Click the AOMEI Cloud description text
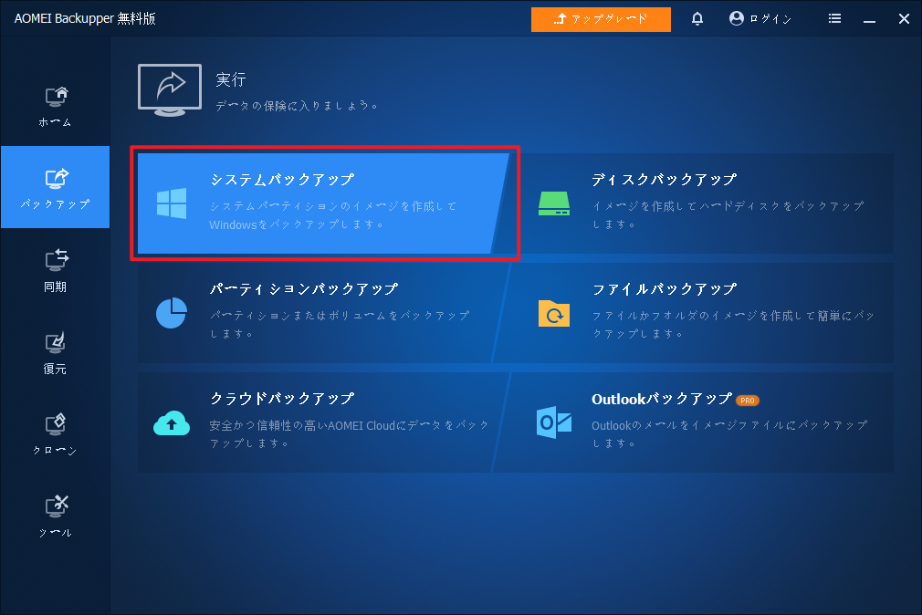Screen dimensions: 922x615 (350, 434)
